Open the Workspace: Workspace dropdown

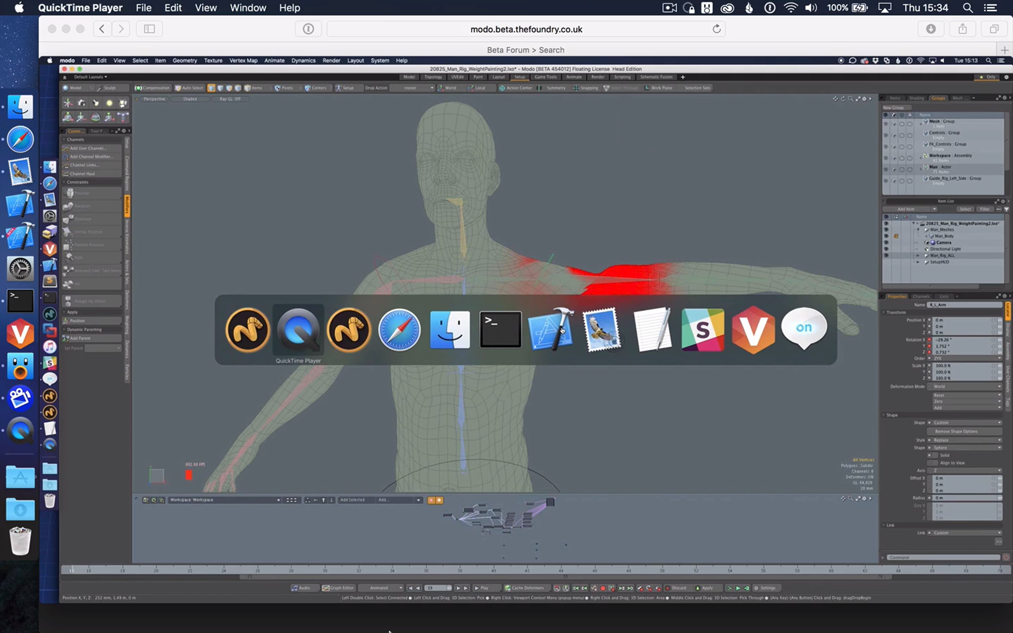225,500
